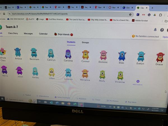This screenshot has width=168, height=126.
Task: Open the Fifty Nifty United States bookmark
Action: (x=97, y=20)
